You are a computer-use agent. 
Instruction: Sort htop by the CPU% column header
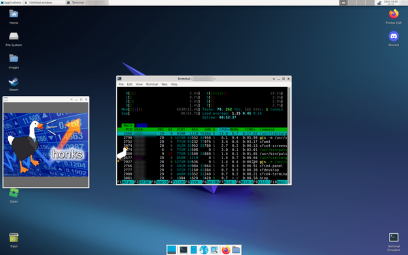point(223,129)
